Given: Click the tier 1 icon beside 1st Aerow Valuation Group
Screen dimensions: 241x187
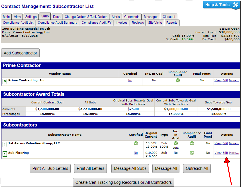Looking at the screenshot, I should 5,144.
